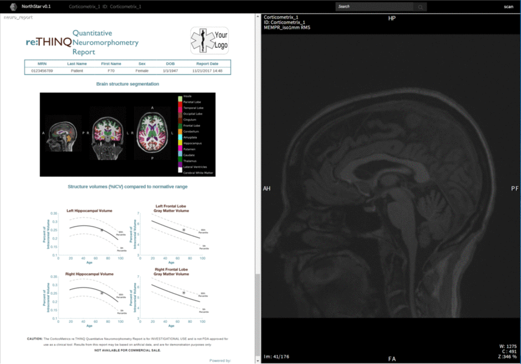Click the scrollbar down arrow in report
The width and height of the screenshot is (521, 364).
[256, 360]
